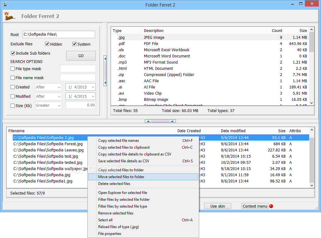Image resolution: width=321 pixels, height=238 pixels.
Task: Sort file list by Date modified header
Action: click(x=241, y=131)
